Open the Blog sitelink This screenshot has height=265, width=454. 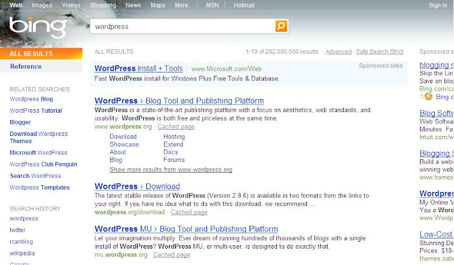point(116,160)
